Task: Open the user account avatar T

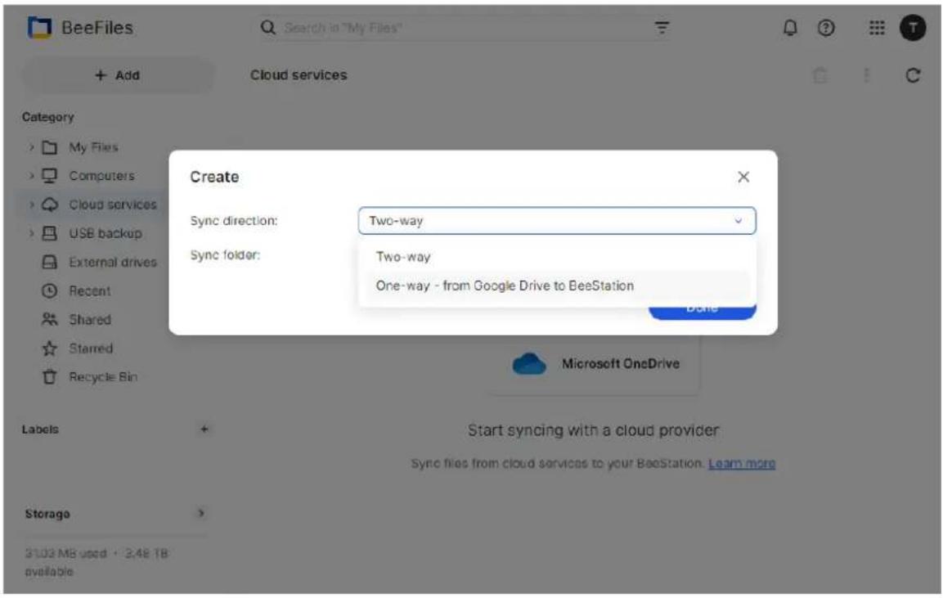Action: click(912, 28)
